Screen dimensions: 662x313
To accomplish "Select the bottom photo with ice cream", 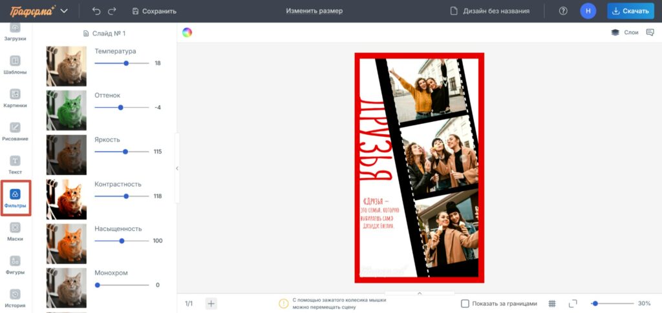I will 446,230.
